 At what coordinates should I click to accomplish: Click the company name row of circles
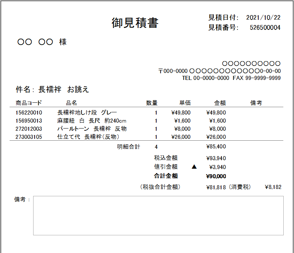(251, 64)
